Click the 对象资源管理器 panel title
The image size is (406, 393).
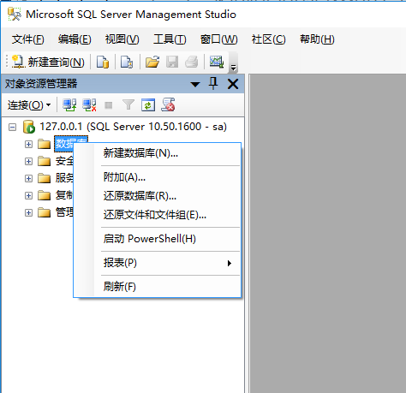point(41,84)
